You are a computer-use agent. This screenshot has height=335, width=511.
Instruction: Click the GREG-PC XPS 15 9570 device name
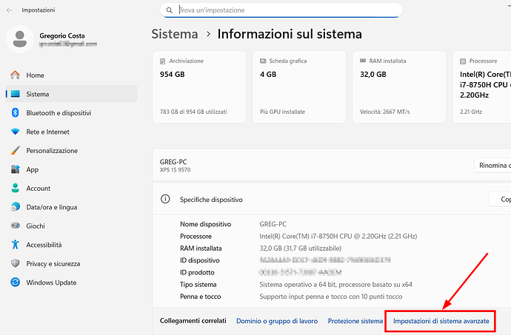[176, 166]
